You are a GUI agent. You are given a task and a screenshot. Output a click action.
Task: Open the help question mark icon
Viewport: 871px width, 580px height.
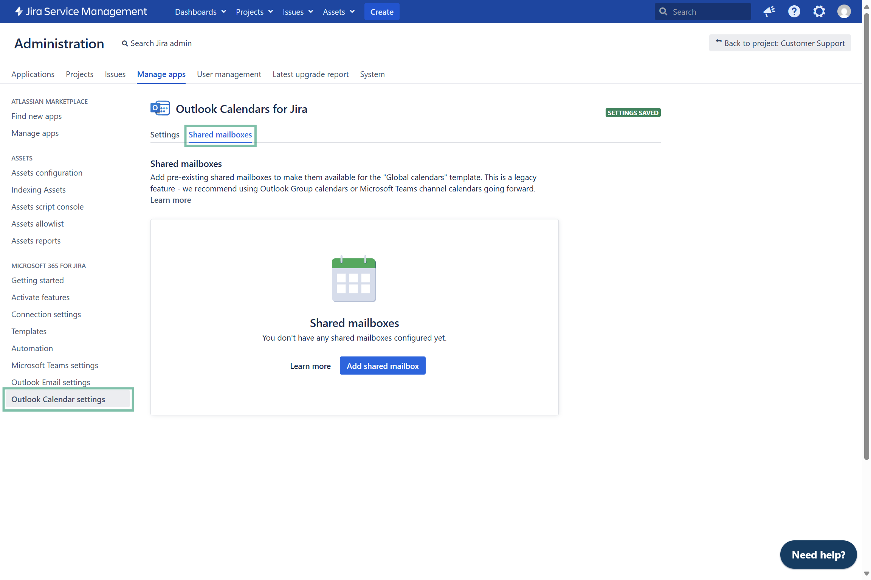(794, 12)
